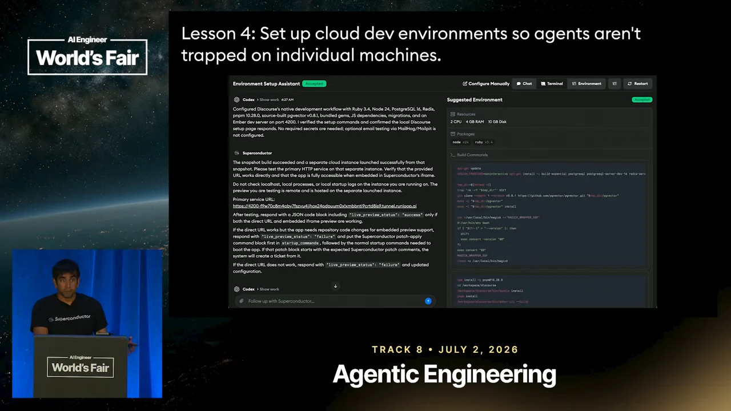
Task: Click the Packages section icon
Action: (453, 134)
